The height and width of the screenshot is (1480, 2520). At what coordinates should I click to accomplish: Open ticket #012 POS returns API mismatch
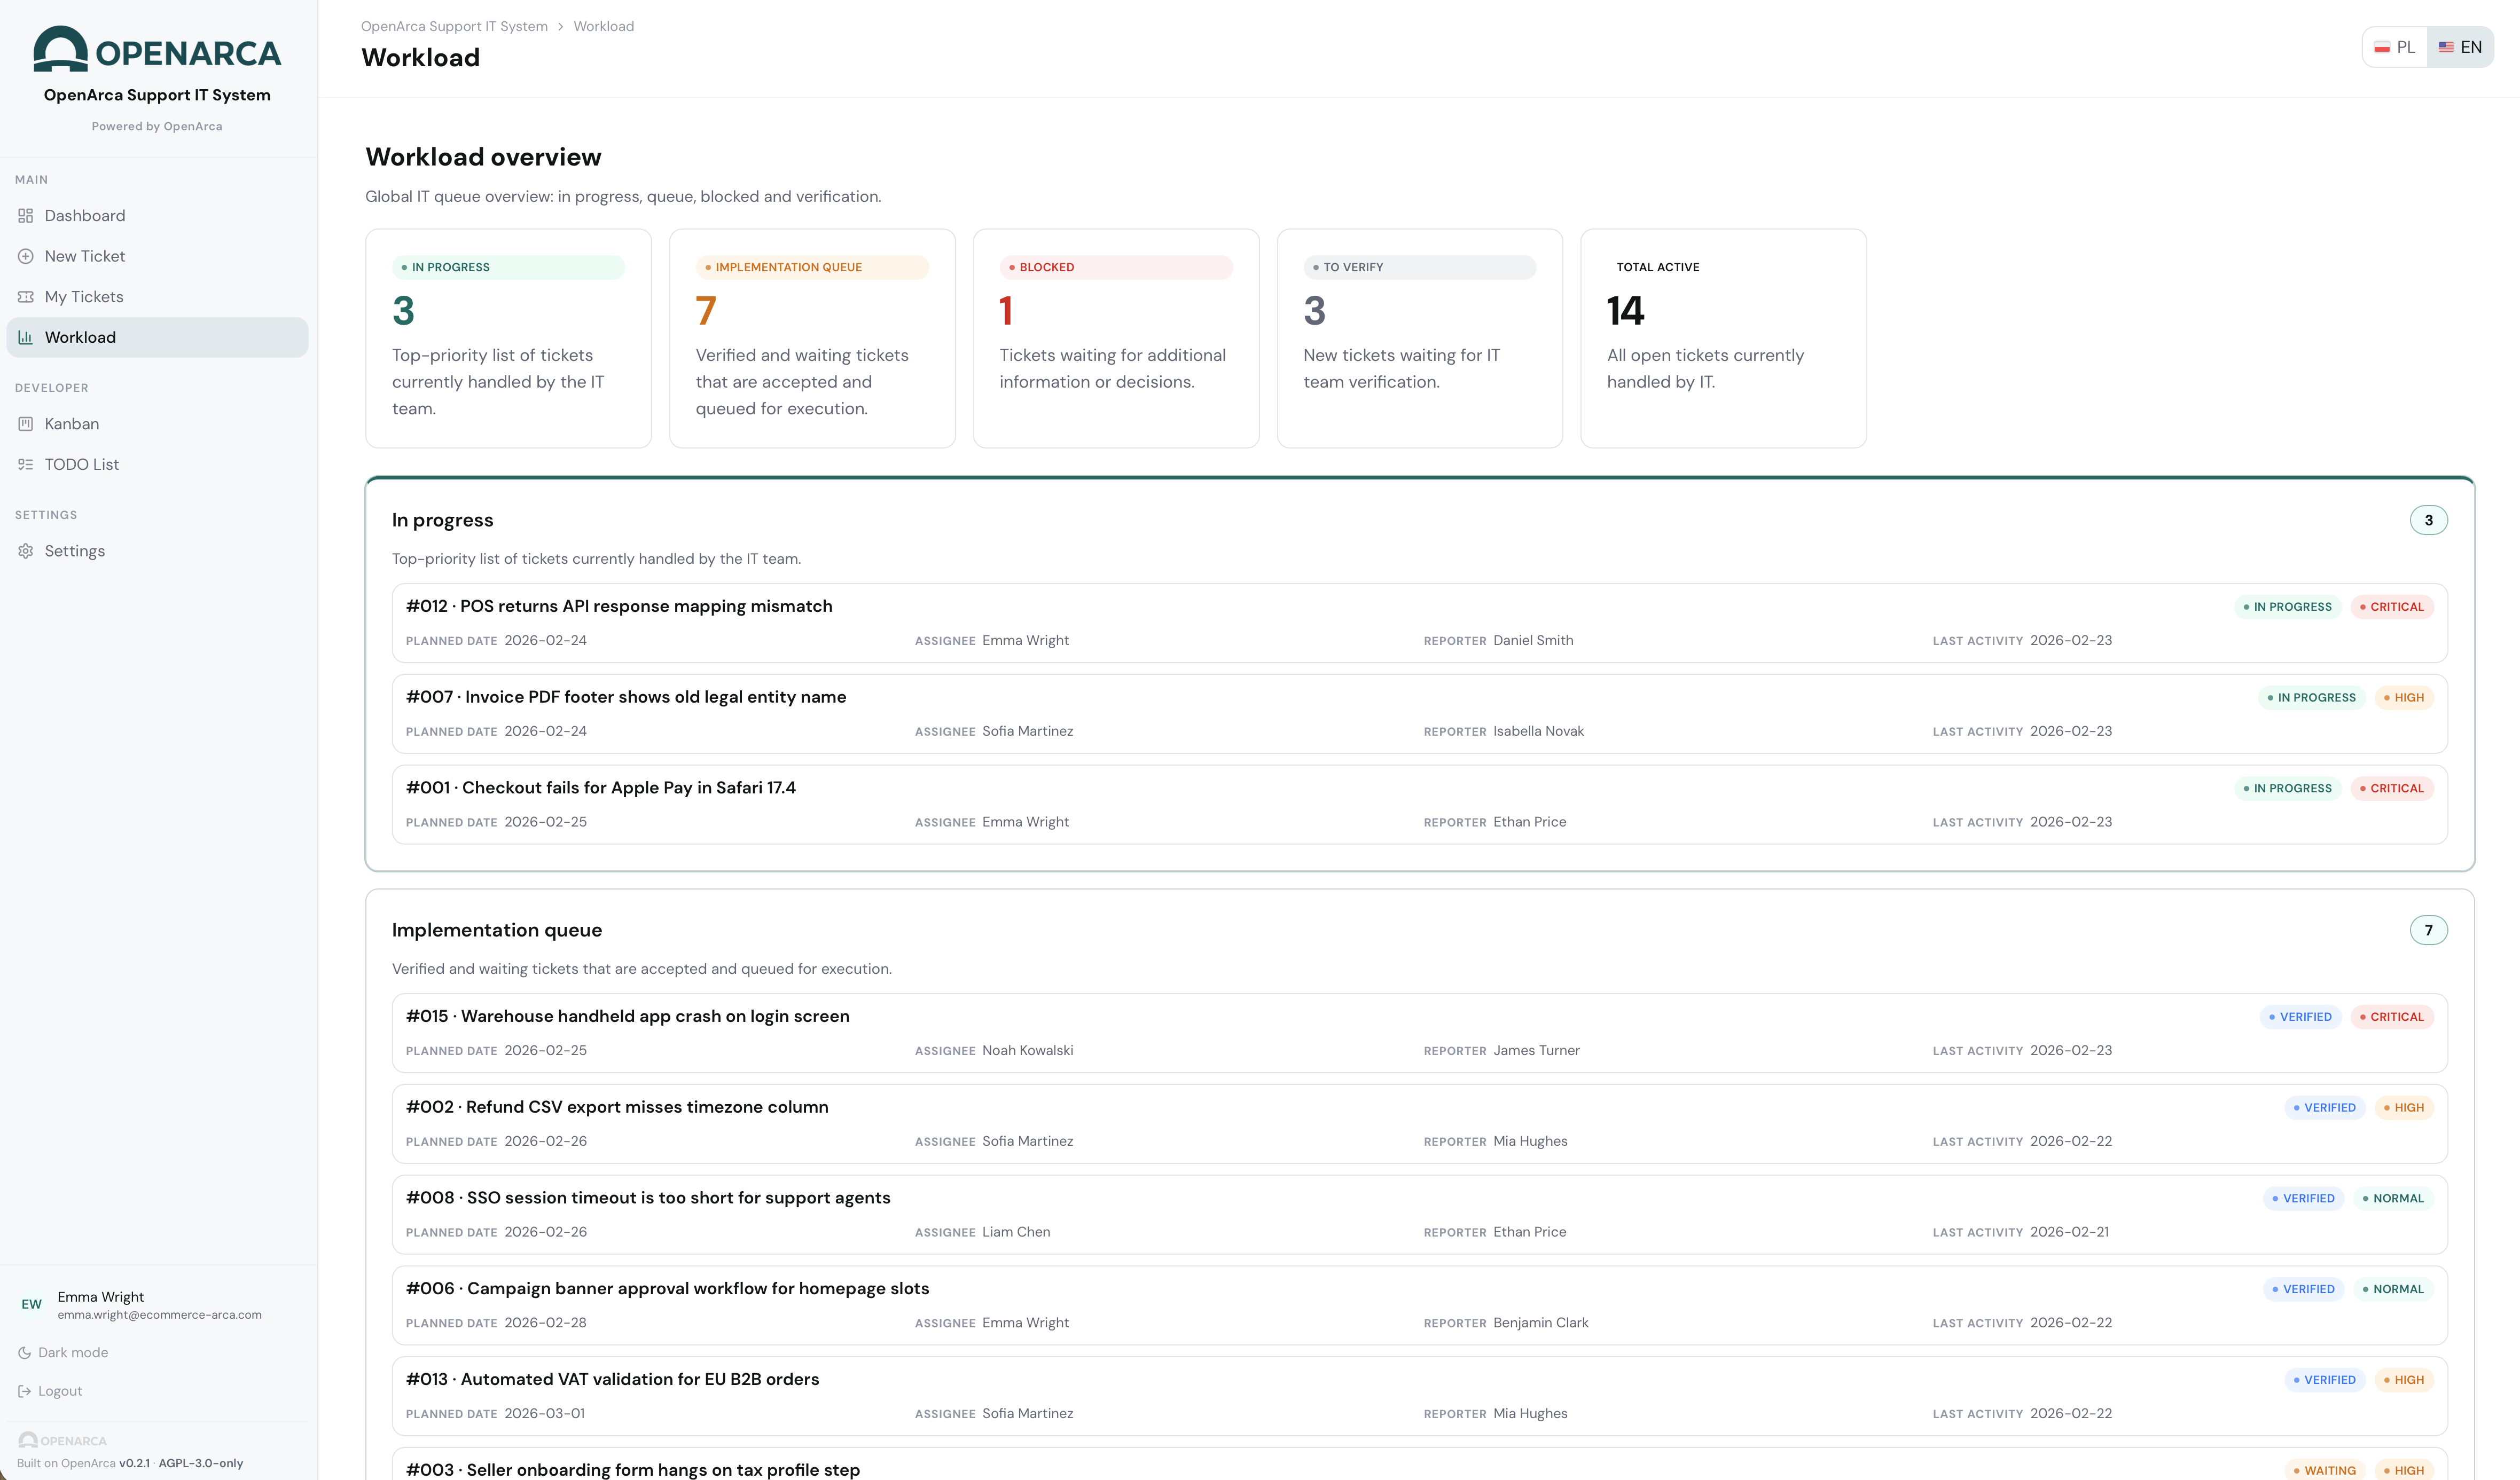618,605
